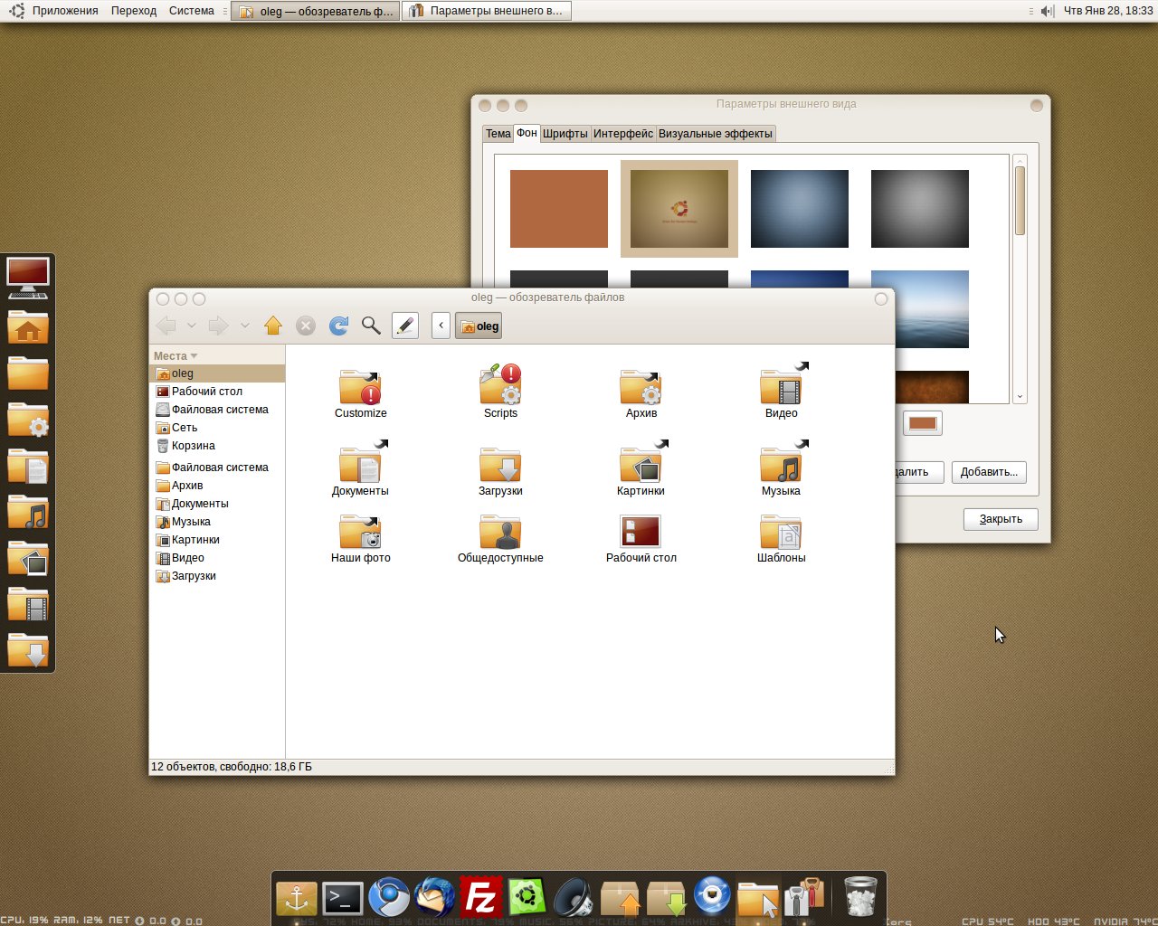Choose the blue gradient wallpaper thumbnail
Image resolution: width=1158 pixels, height=926 pixels.
pos(800,209)
